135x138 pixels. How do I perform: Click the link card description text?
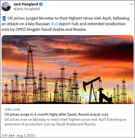65,122
